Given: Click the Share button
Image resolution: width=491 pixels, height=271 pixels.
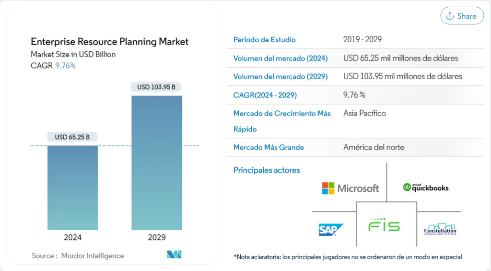Looking at the screenshot, I should click(462, 16).
